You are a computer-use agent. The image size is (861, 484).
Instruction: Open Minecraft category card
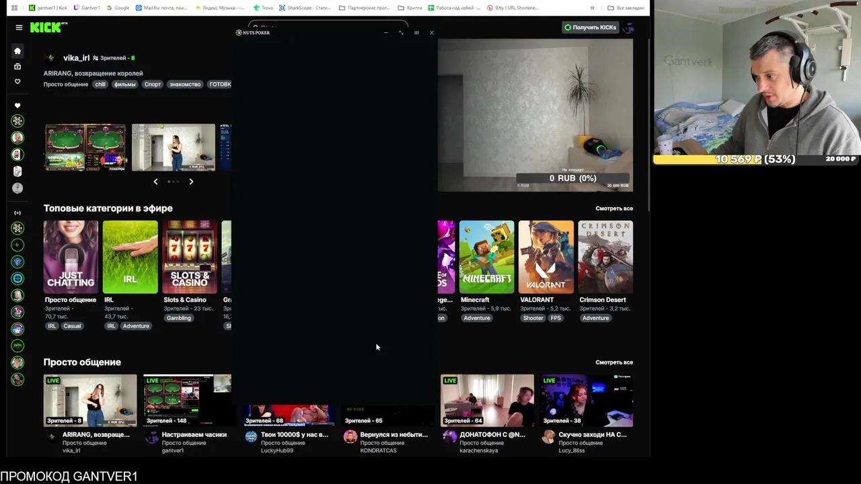click(486, 257)
